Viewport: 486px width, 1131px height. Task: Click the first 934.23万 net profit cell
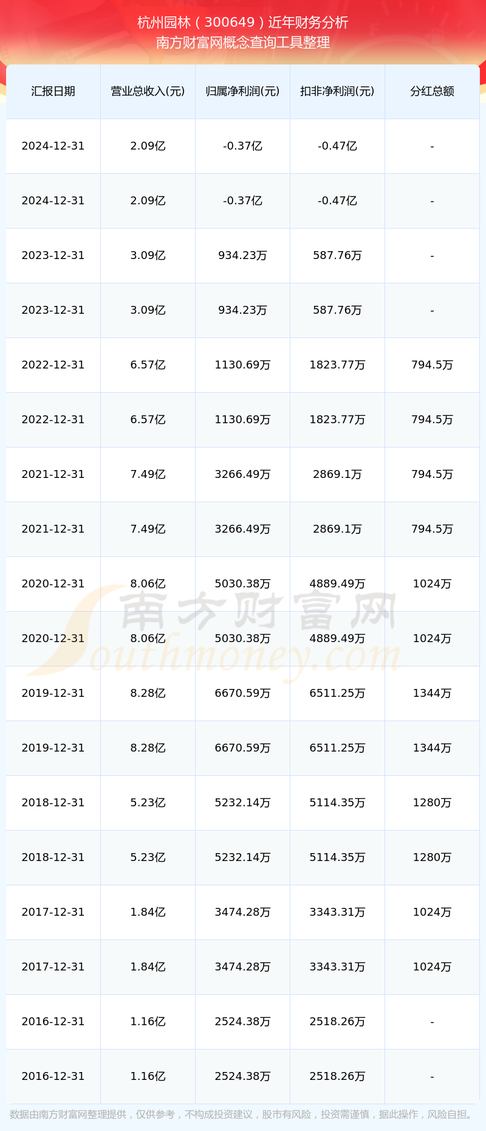(242, 255)
